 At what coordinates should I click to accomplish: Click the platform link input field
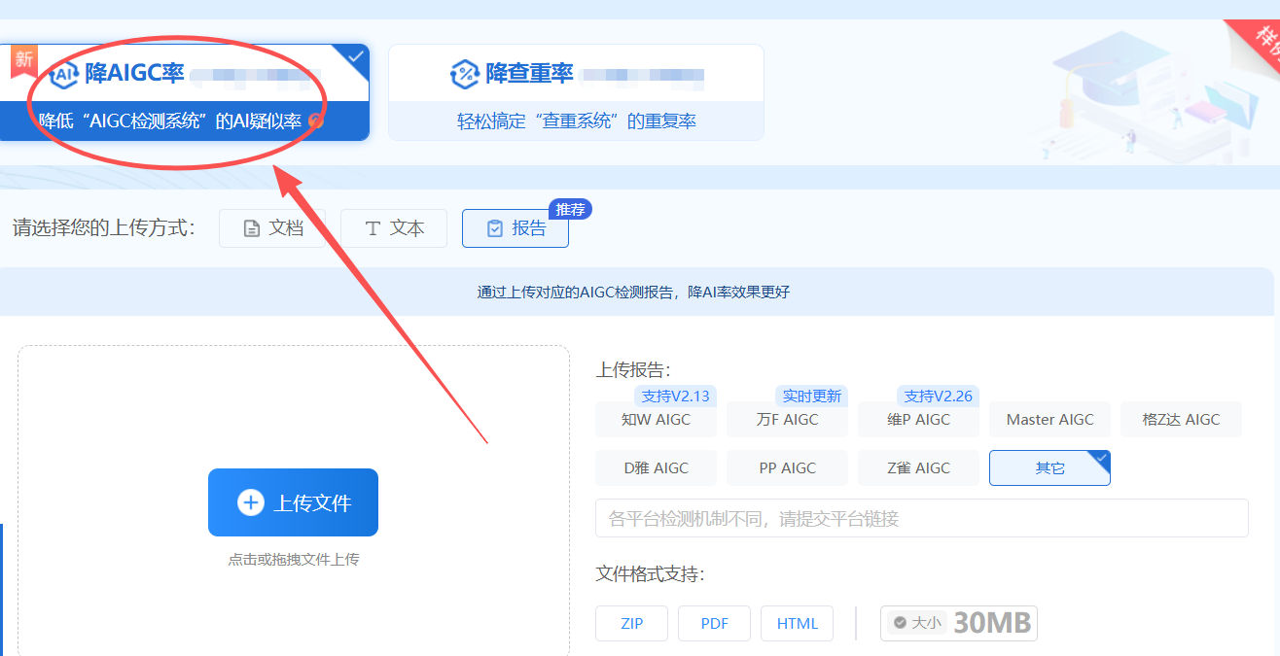(x=921, y=519)
